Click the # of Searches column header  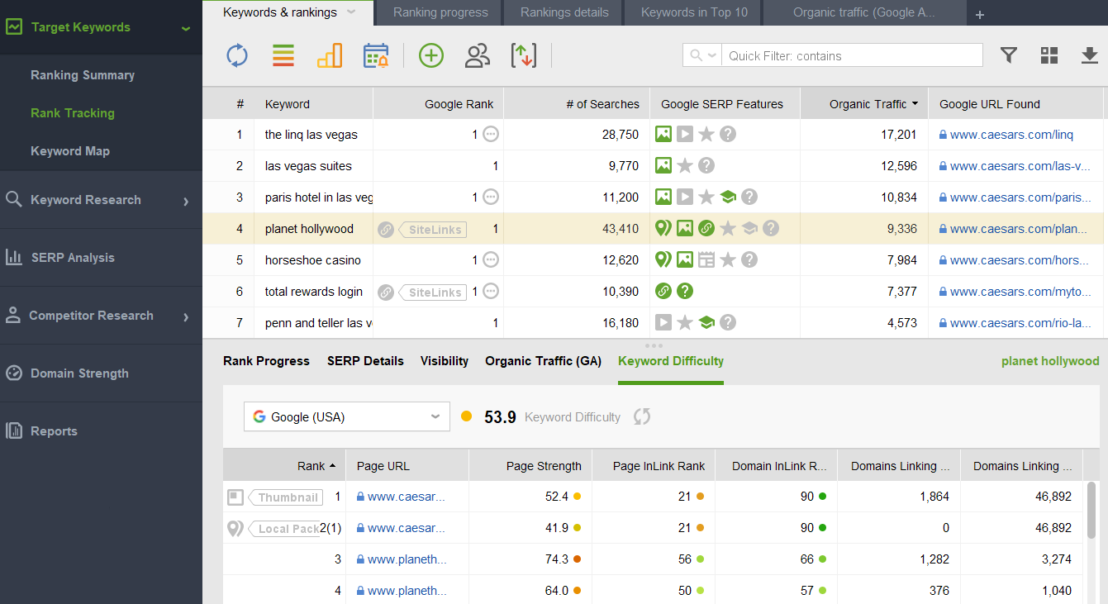click(577, 104)
